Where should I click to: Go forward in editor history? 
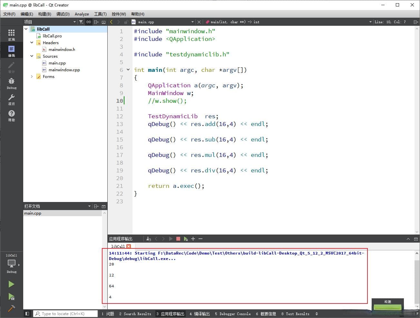[x=119, y=22]
